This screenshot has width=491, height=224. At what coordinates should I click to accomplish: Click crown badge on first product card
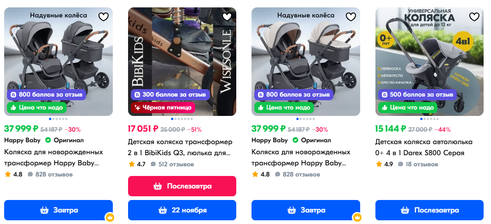click(x=110, y=217)
